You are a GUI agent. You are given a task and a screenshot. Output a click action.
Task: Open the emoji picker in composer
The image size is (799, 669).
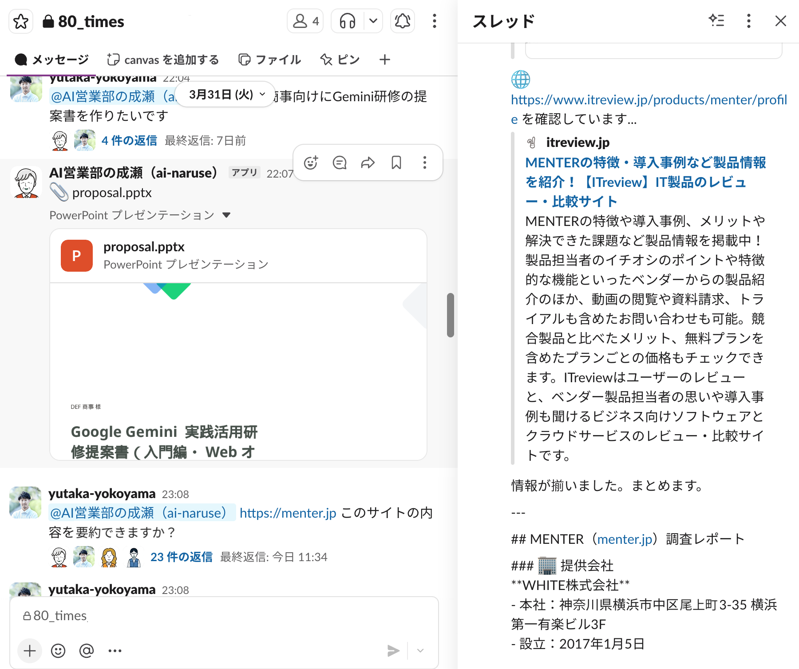pyautogui.click(x=58, y=651)
